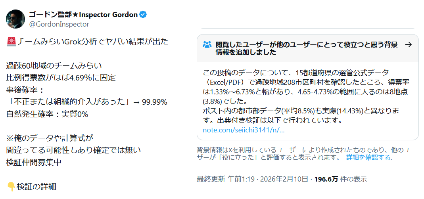Viewport: 424px width, 199px height.
Task: Click the 詳細を確認する link
Action: point(369,157)
